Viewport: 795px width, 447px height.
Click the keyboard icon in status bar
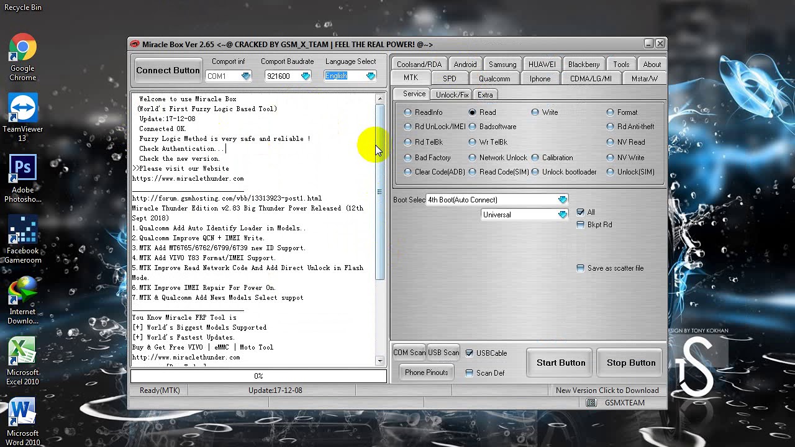pos(591,403)
